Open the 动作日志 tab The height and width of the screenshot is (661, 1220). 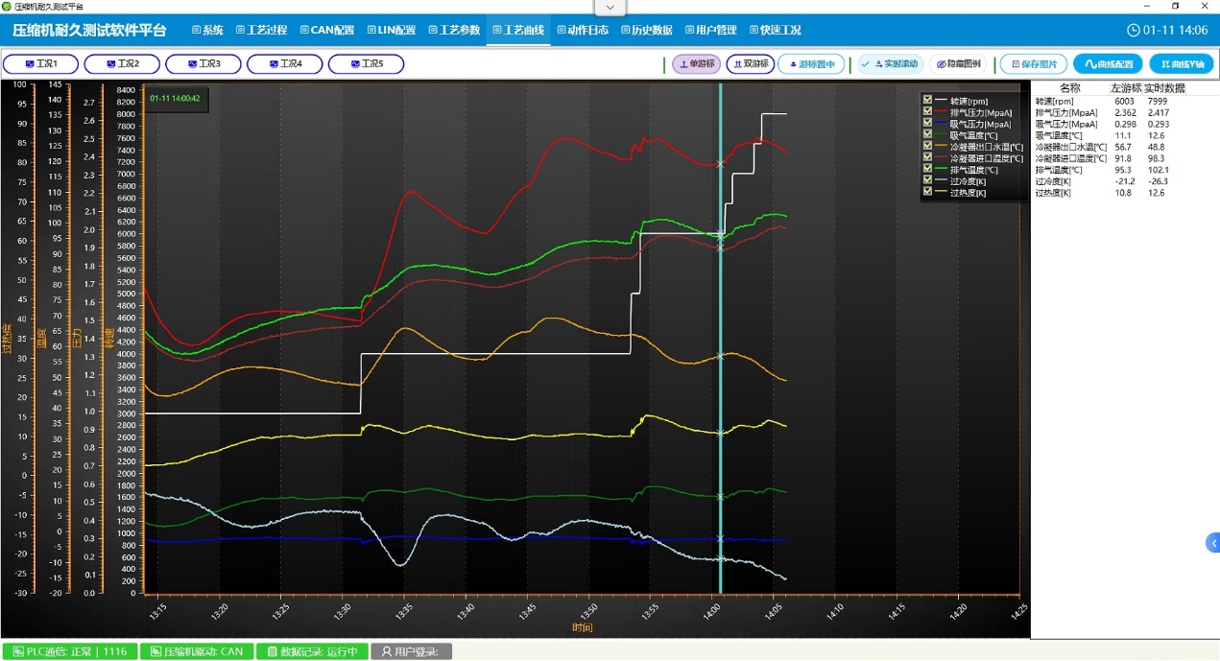pos(582,30)
